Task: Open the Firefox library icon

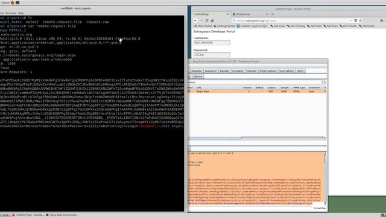Action: (382, 20)
